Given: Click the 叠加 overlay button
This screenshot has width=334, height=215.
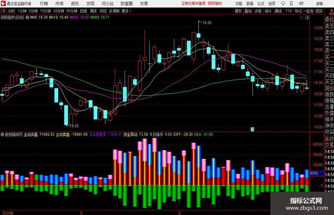Looking at the screenshot, I should [x=248, y=11].
